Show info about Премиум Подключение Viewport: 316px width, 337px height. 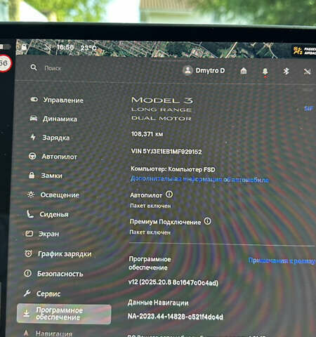coord(207,221)
